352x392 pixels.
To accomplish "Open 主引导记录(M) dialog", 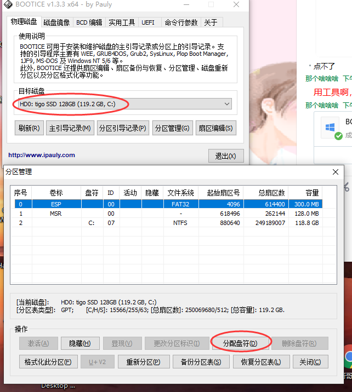I will pyautogui.click(x=70, y=128).
